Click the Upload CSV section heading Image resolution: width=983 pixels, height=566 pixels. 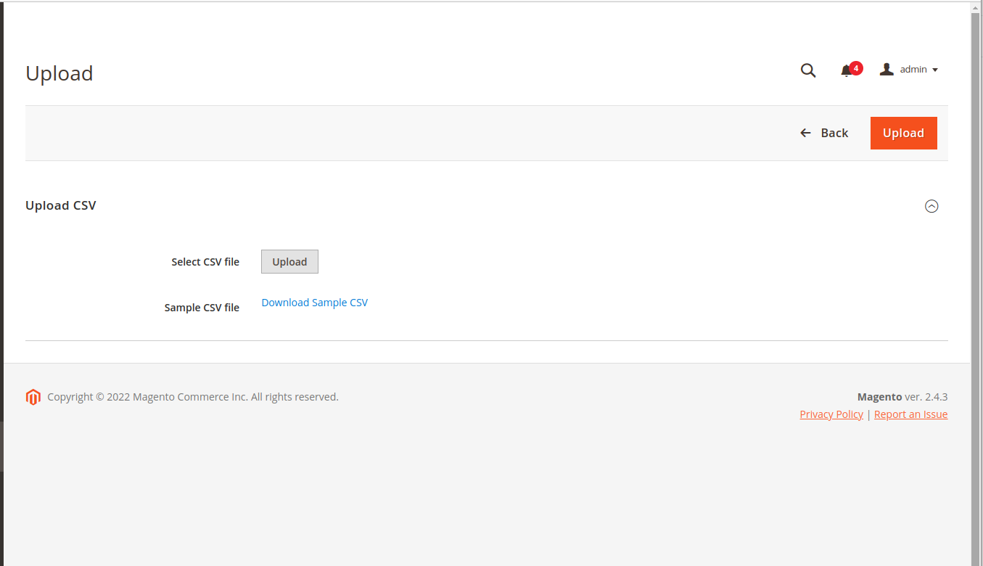pyautogui.click(x=61, y=205)
